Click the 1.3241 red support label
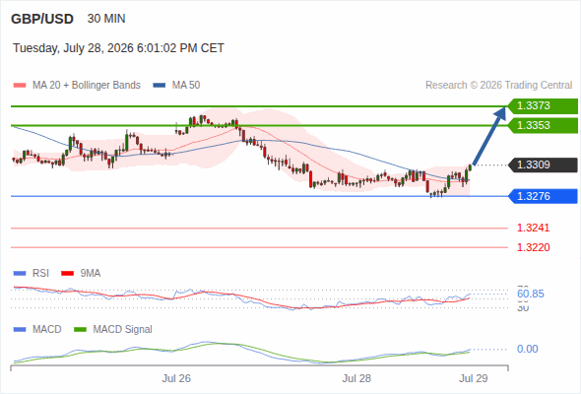581x394 pixels. 533,228
